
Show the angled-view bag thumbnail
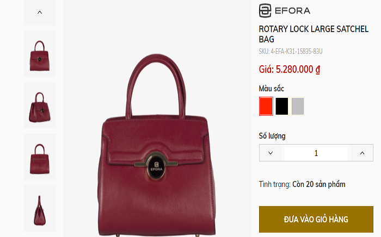[40, 105]
